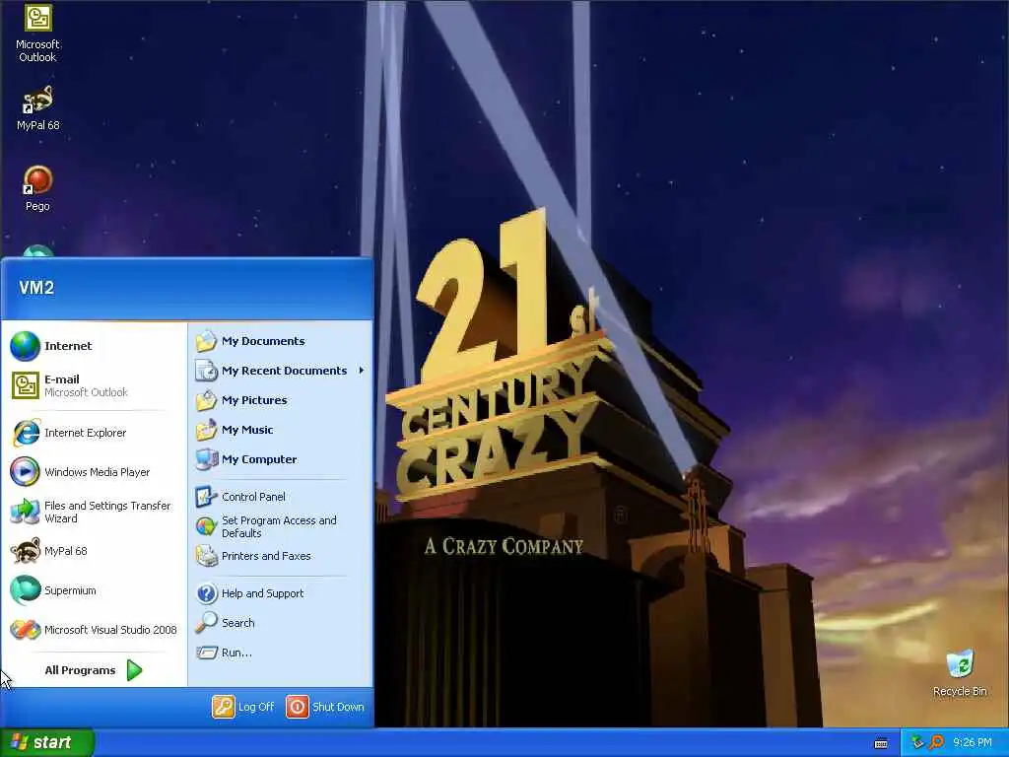Click the Supermium icon in Start menu
This screenshot has height=757, width=1009.
tap(25, 590)
